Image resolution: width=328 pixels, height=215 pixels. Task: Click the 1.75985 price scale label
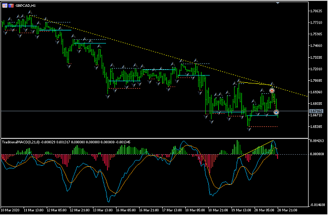tap(316, 34)
